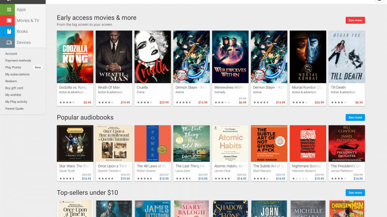Viewport: 387px width, 217px height.
Task: Open the Nightmare Scenario audiobook cover
Action: coord(308,143)
